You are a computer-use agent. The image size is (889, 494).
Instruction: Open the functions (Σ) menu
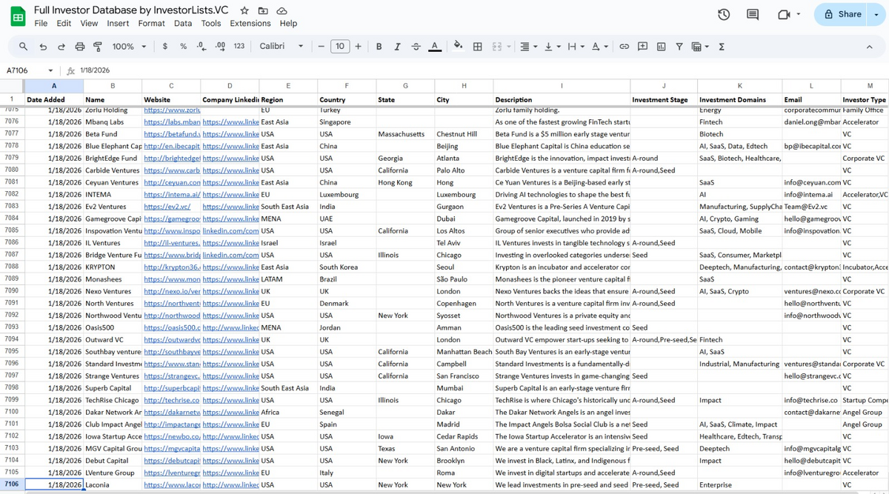pos(721,46)
